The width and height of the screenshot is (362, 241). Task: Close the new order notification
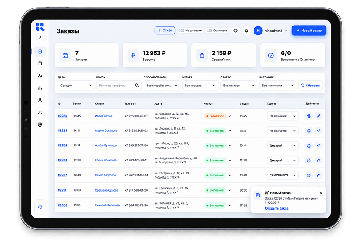coord(321,193)
